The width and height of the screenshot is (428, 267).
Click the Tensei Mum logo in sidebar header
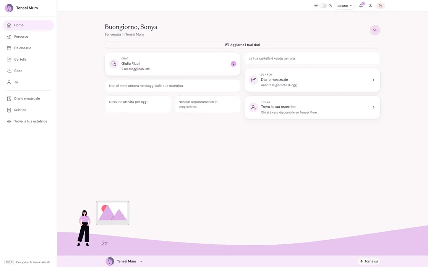click(9, 8)
